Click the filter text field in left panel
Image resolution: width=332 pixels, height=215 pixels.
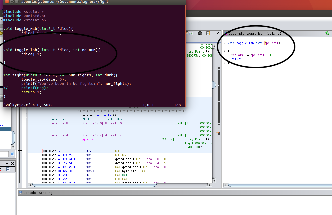click(x=4, y=154)
